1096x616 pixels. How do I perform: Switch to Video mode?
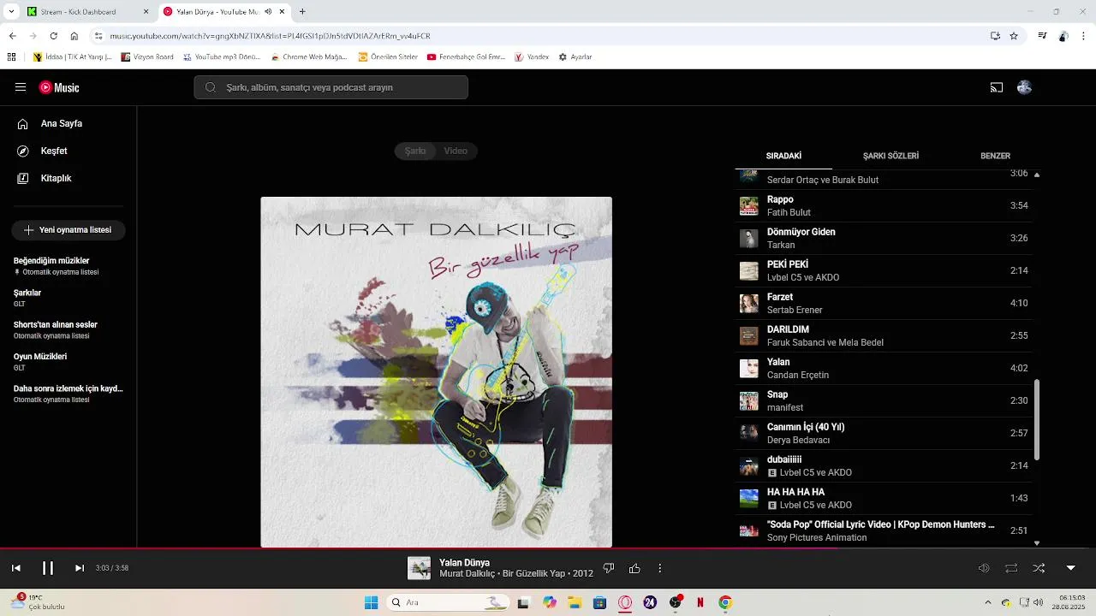(x=456, y=151)
